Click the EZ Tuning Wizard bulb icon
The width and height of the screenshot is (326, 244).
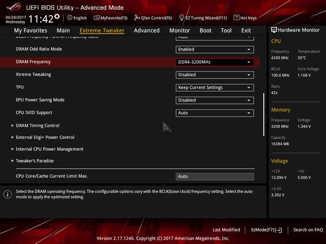coord(181,18)
